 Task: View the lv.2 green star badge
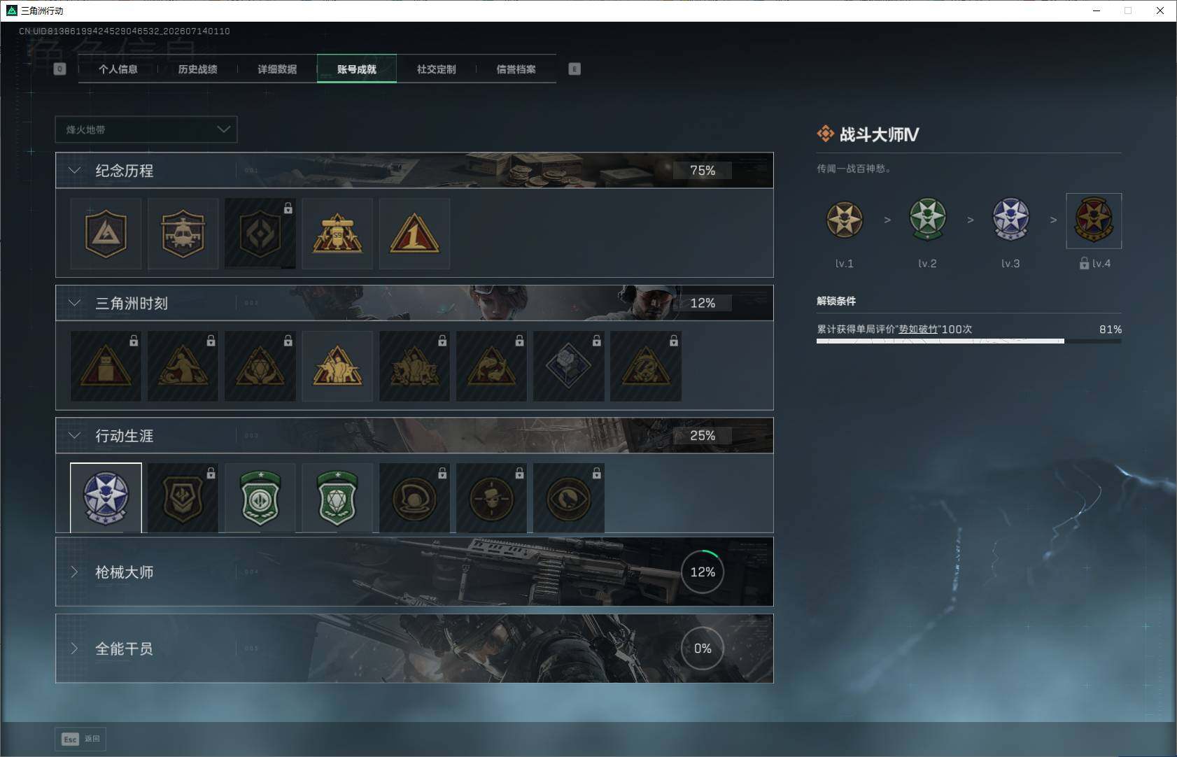927,220
